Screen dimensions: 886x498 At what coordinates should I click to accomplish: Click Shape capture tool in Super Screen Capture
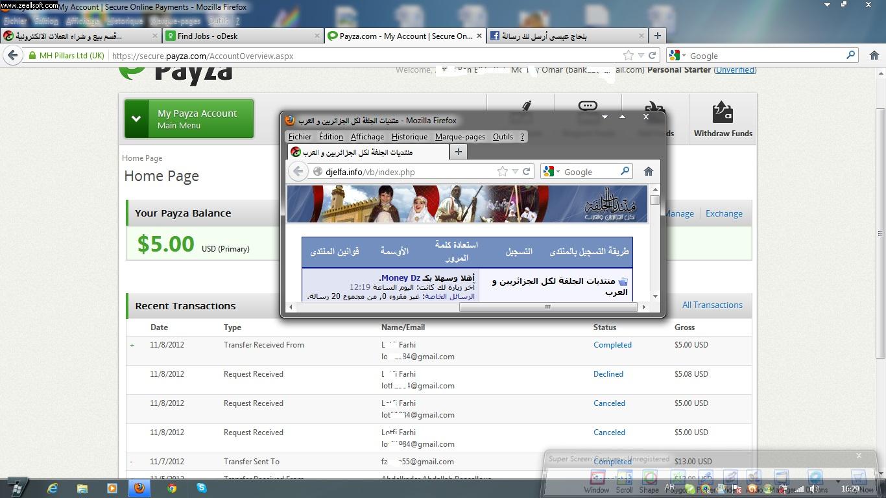tap(649, 482)
